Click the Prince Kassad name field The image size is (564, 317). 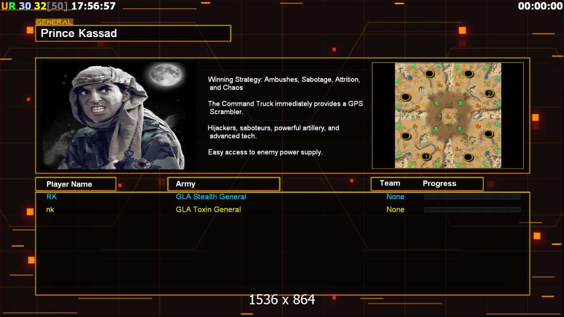click(x=133, y=33)
